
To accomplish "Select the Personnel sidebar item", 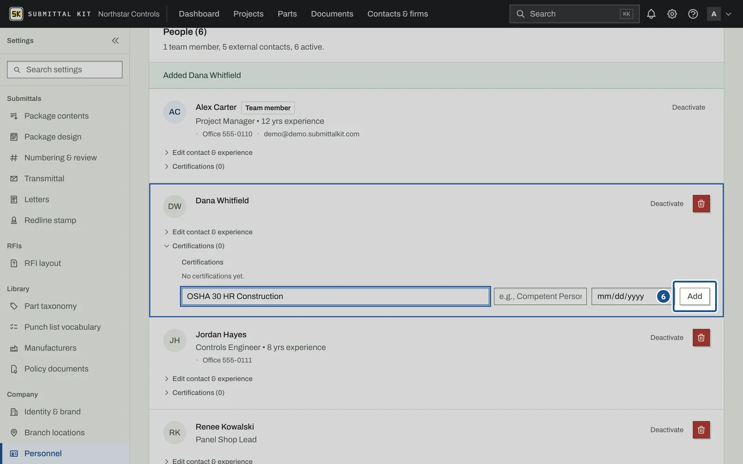I will (x=65, y=453).
